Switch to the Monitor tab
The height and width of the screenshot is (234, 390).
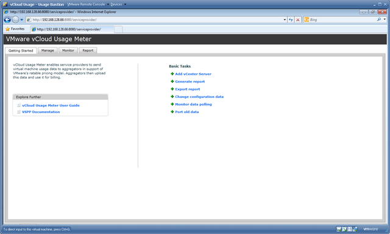(68, 50)
